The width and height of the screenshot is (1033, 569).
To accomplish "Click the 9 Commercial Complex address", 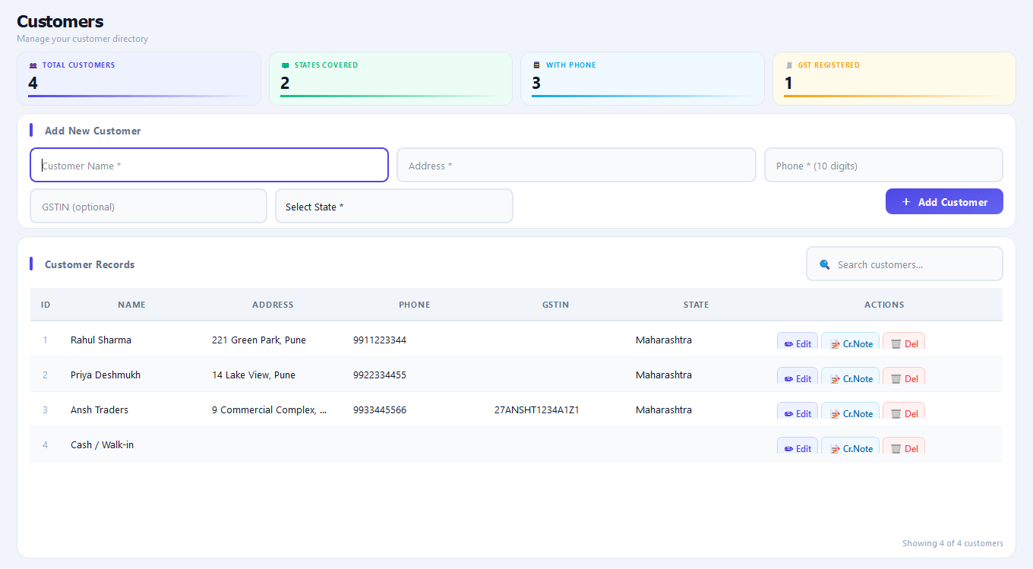I will pyautogui.click(x=270, y=409).
